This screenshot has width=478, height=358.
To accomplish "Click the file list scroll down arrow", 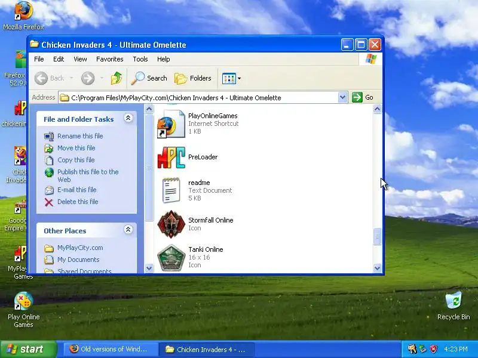I will [x=377, y=268].
